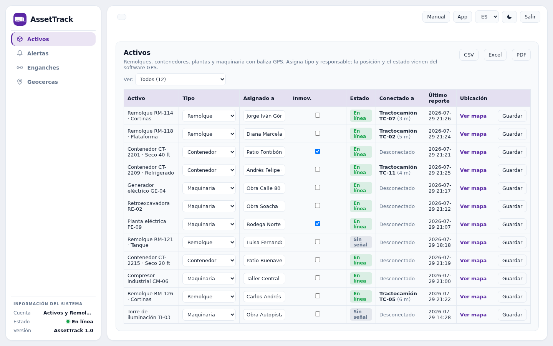Image resolution: width=553 pixels, height=346 pixels.
Task: Open Tipo dropdown for Torre de iluminación TI-03
Action: click(209, 315)
